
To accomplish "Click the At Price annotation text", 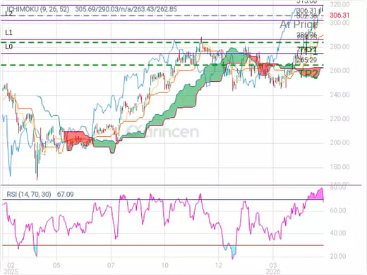I will [299, 25].
